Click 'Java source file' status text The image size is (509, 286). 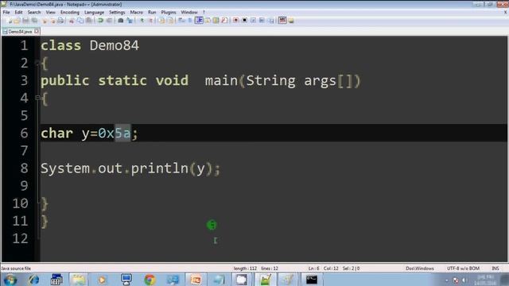16,269
